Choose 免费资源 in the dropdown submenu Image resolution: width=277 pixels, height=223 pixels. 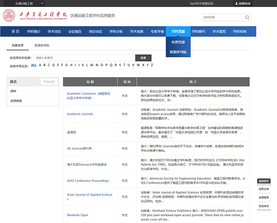coord(178,42)
